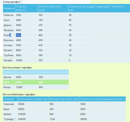Select the Оконце tariff name

click(8, 45)
